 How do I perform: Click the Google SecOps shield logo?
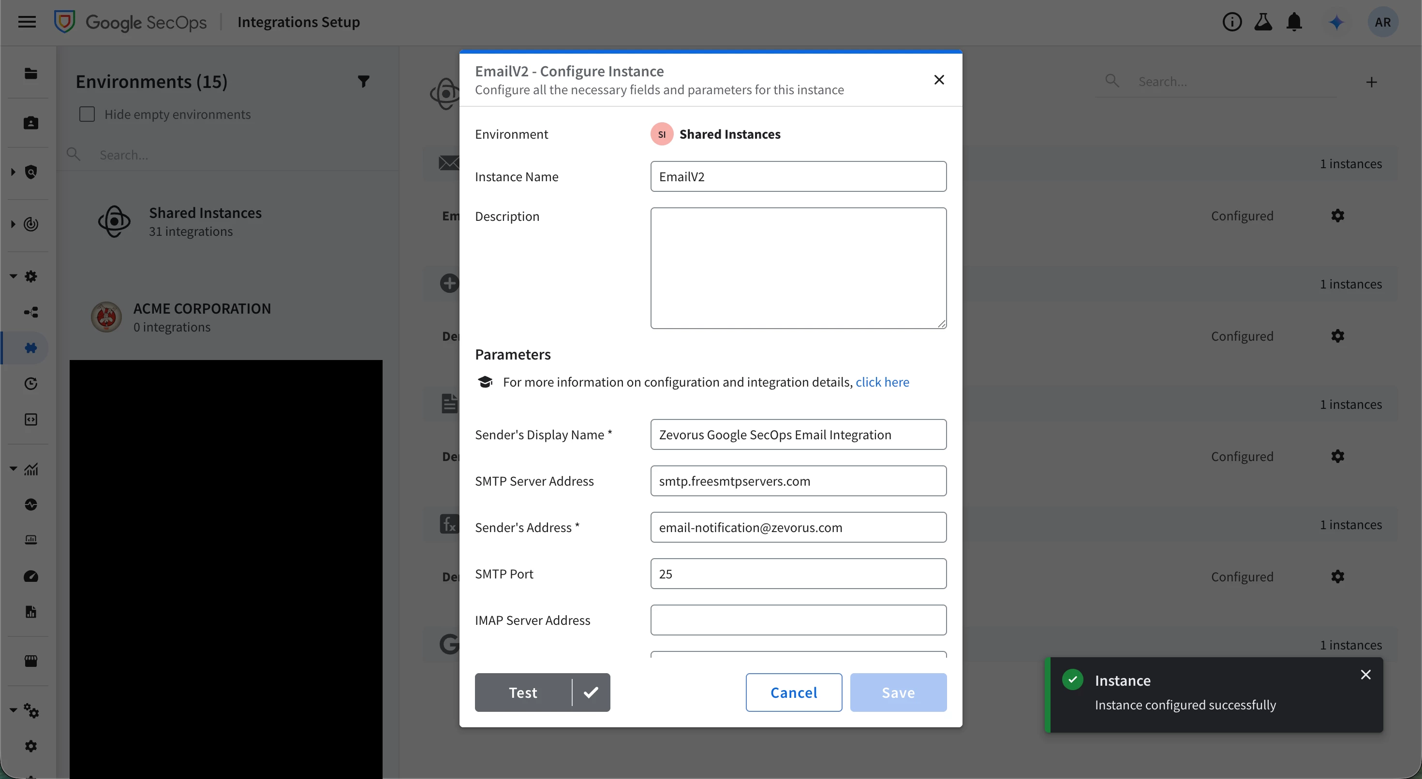point(65,22)
